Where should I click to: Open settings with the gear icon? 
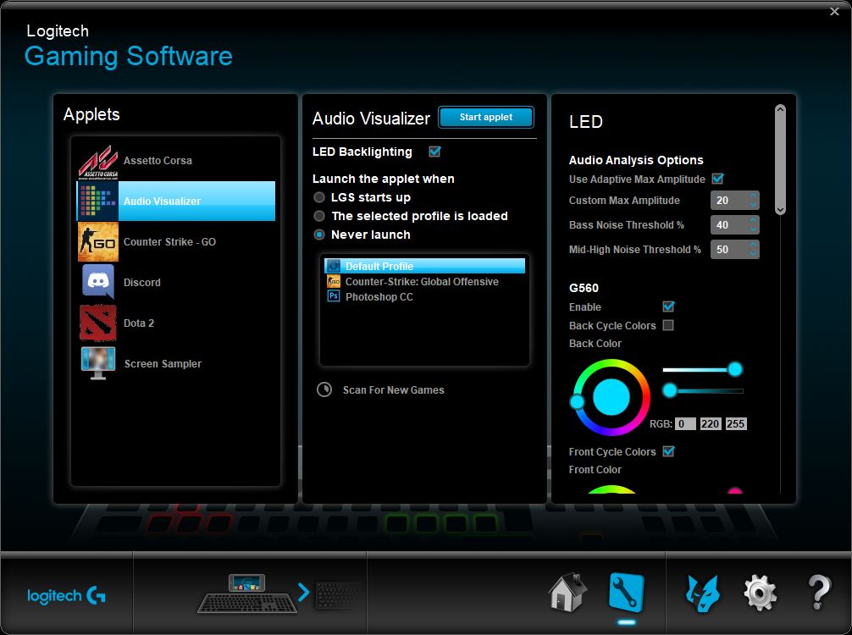[760, 594]
